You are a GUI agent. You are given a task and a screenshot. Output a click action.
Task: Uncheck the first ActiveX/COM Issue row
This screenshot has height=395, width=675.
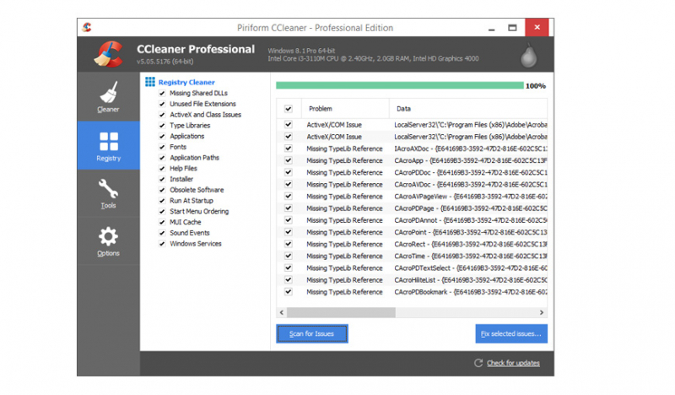(x=289, y=124)
